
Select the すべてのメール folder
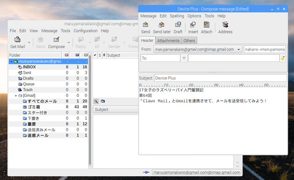pyautogui.click(x=48, y=101)
